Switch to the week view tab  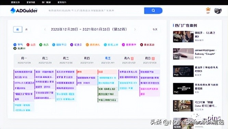click(18, 30)
